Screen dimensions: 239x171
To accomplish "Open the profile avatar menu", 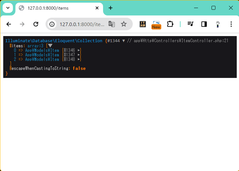I will pos(218,24).
